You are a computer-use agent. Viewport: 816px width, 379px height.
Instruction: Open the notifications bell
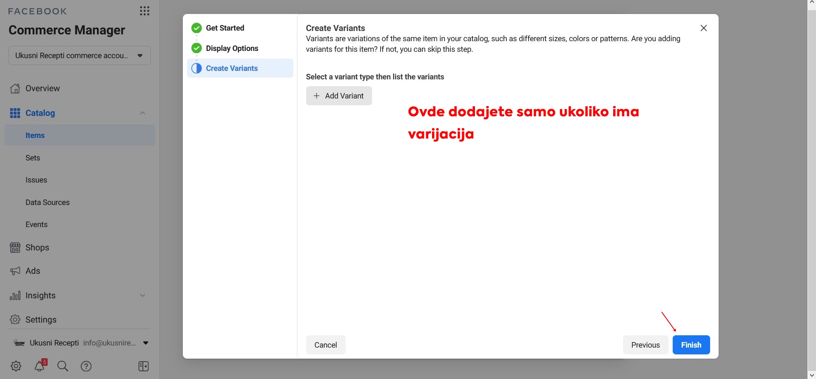(x=40, y=366)
